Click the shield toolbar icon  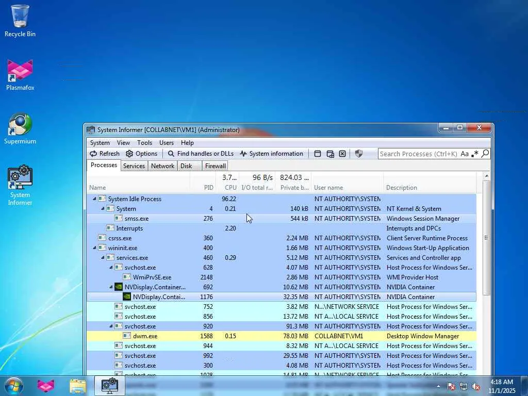359,154
